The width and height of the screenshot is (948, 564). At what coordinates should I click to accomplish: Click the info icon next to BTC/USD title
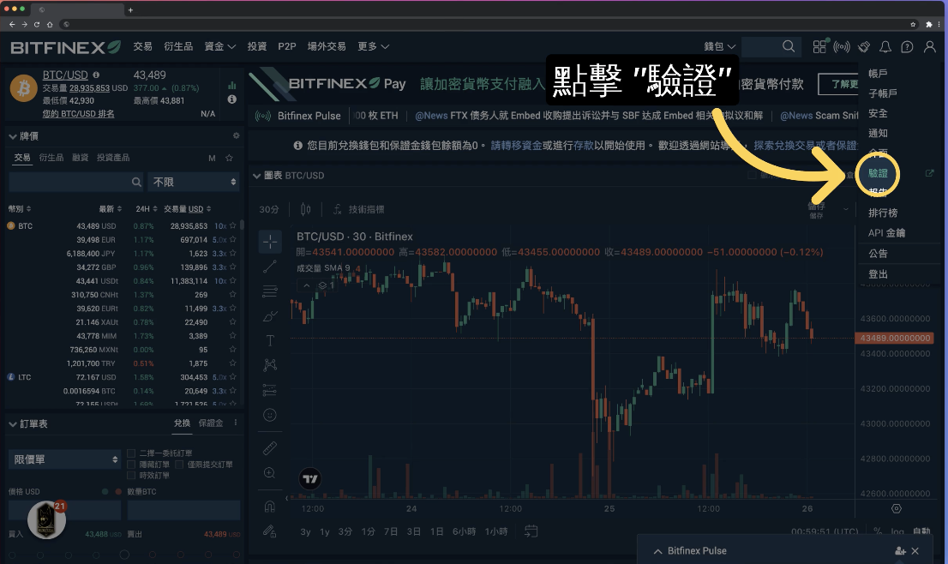point(95,75)
